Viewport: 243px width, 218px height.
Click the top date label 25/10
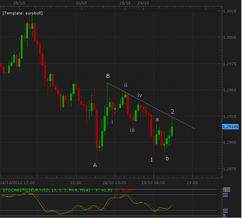19,3
